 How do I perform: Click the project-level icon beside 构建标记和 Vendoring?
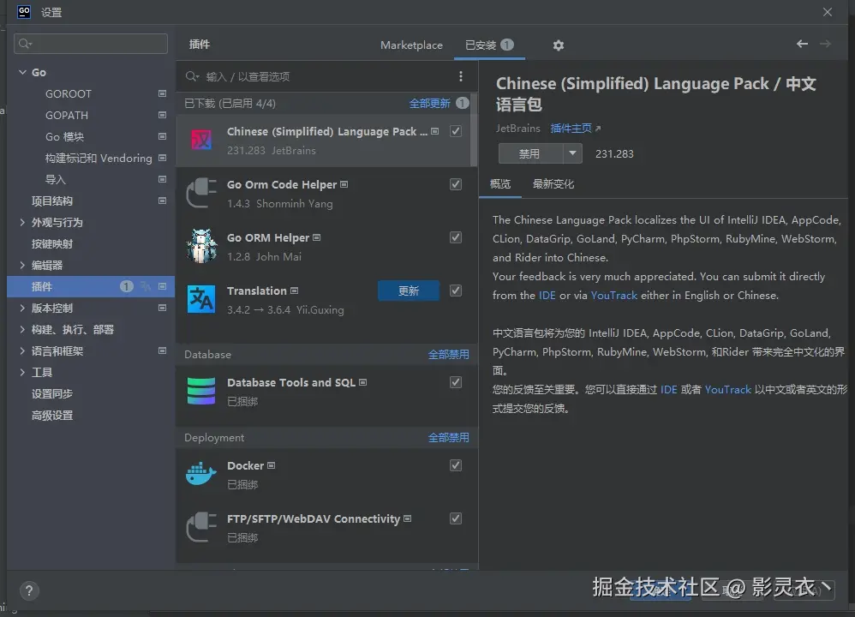click(162, 158)
